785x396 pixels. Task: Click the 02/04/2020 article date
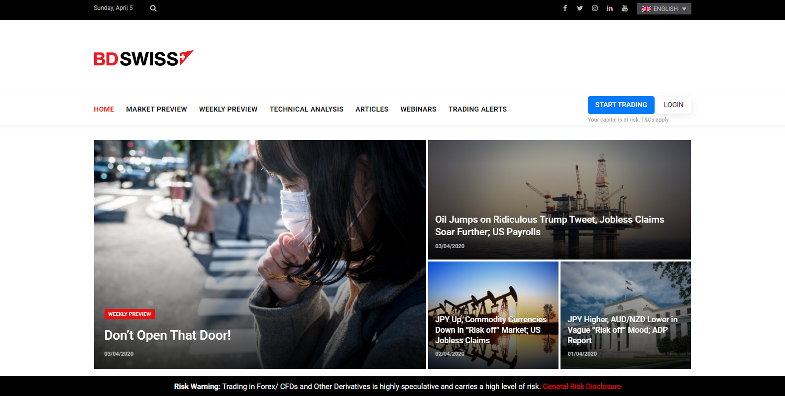[x=450, y=354]
